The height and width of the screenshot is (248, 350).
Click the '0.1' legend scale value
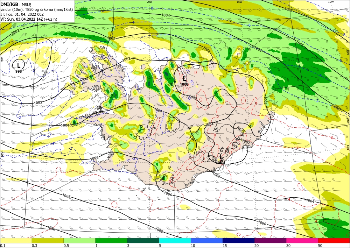point(2,246)
